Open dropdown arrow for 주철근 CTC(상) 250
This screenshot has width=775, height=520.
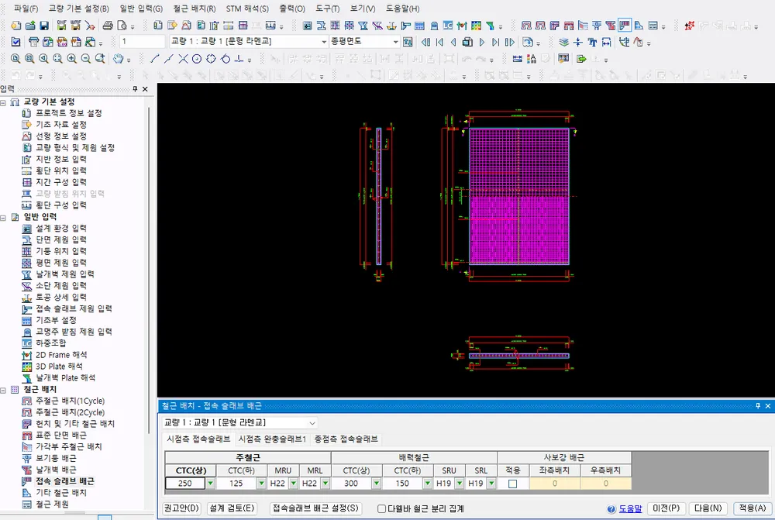211,484
